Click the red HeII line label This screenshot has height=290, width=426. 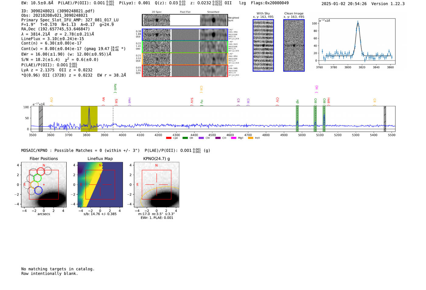[x=328, y=101]
